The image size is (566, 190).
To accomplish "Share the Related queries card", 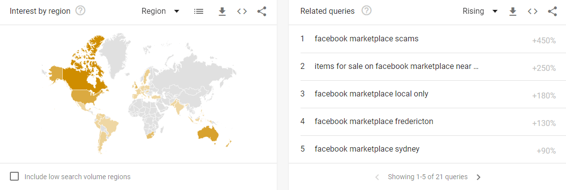I will 552,11.
